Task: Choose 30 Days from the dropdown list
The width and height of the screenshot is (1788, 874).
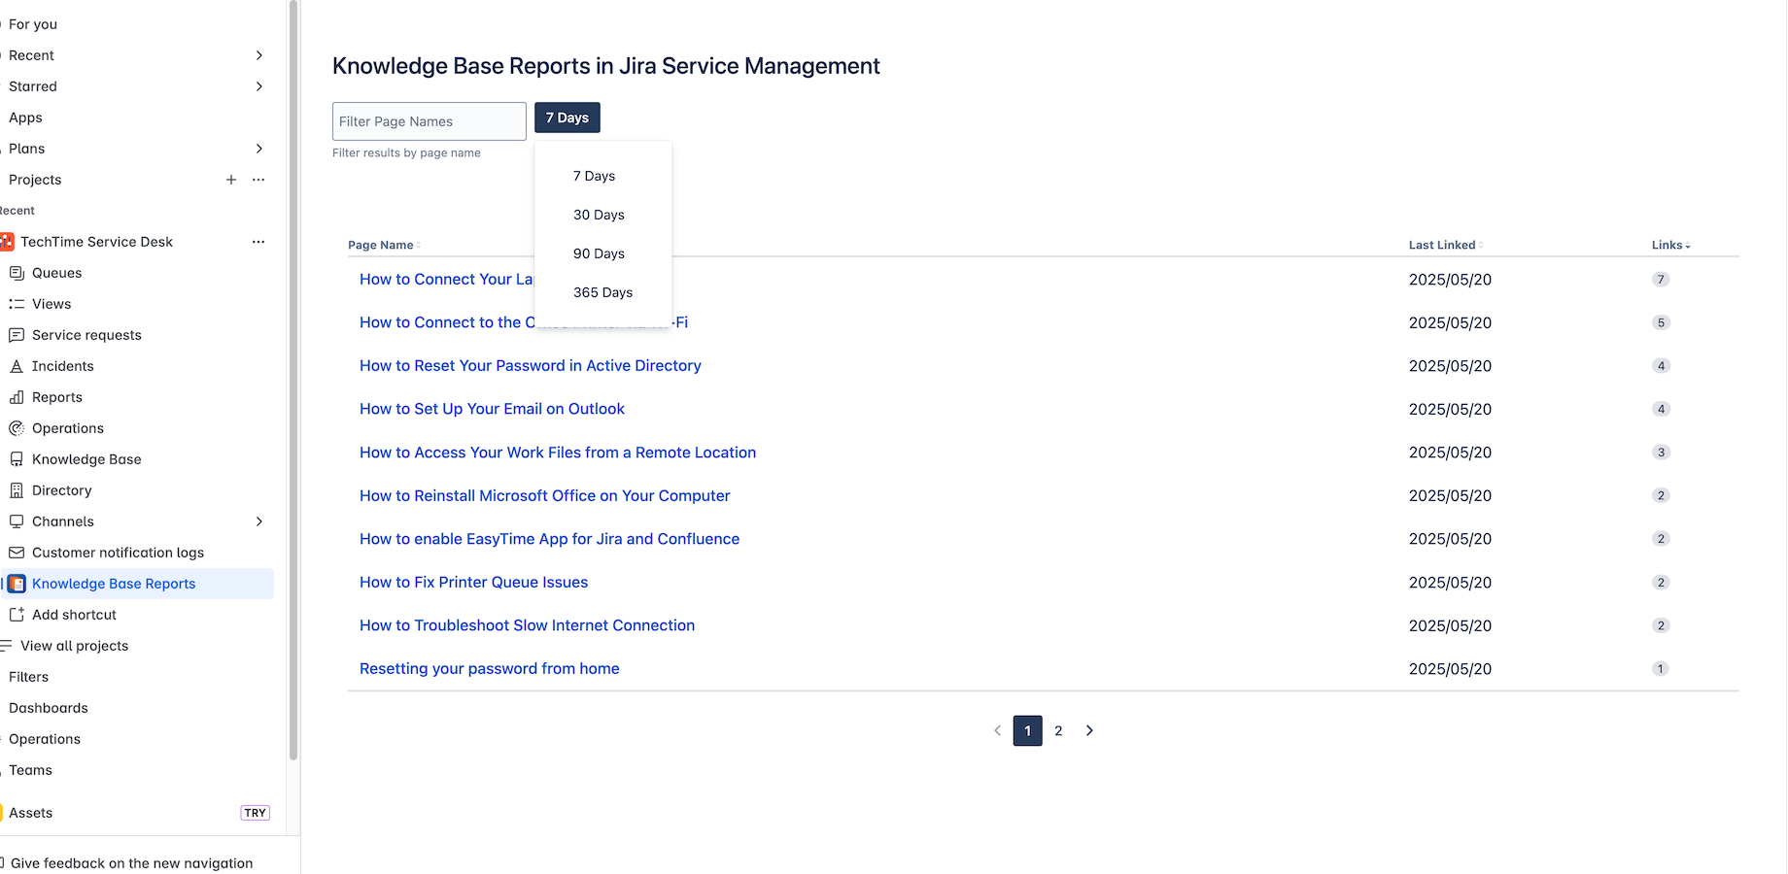Action: tap(602, 215)
